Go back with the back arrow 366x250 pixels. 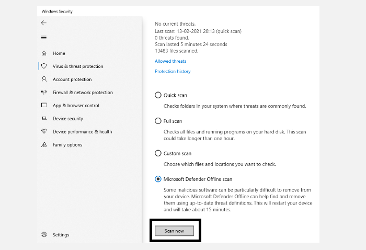43,22
